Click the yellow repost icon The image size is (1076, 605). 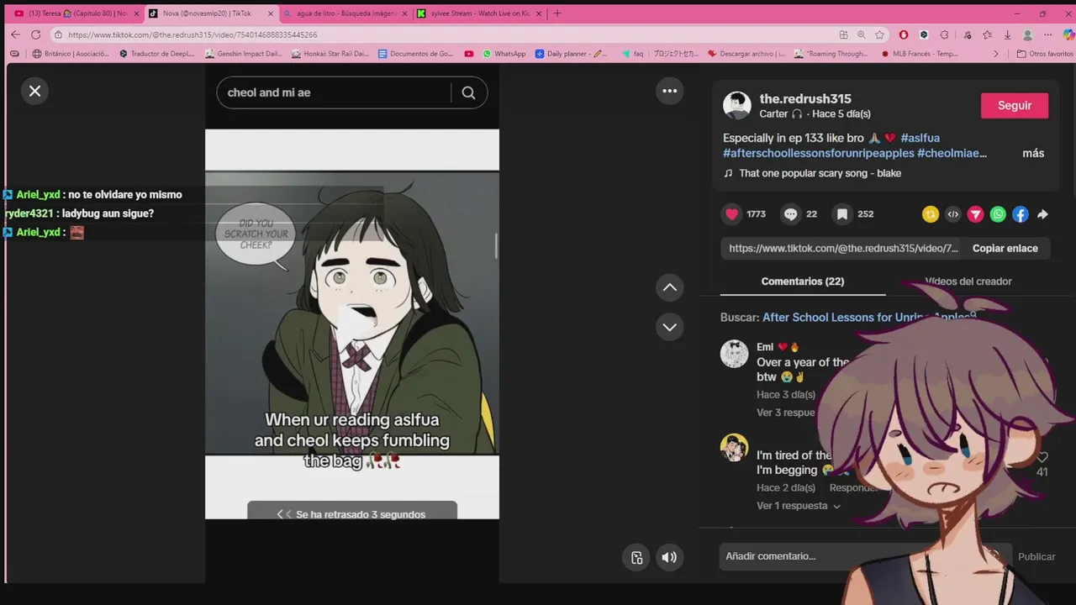(930, 214)
